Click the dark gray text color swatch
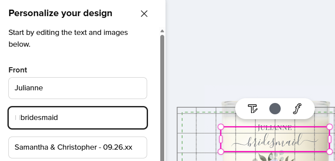The image size is (335, 161). [x=275, y=109]
